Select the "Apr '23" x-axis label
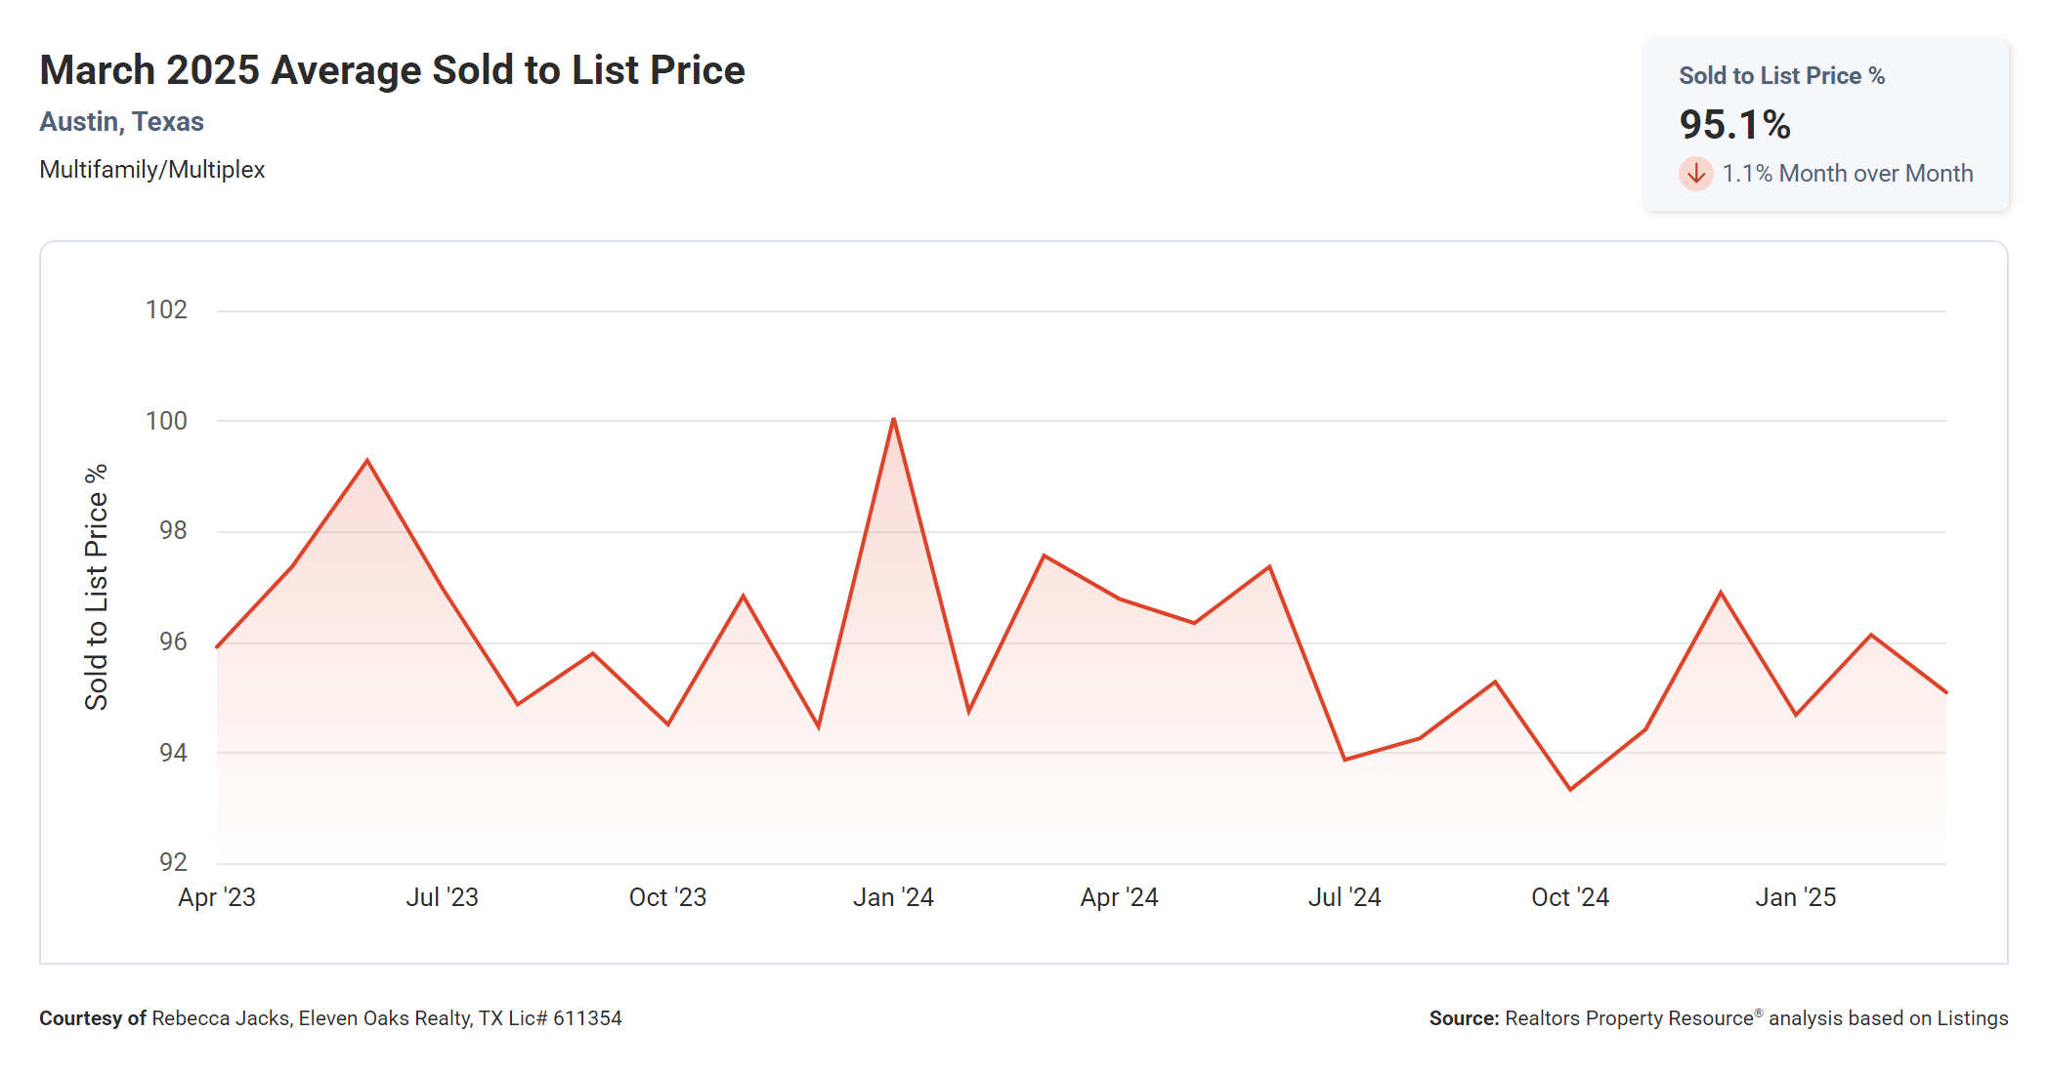This screenshot has width=2048, height=1074. pyautogui.click(x=216, y=897)
